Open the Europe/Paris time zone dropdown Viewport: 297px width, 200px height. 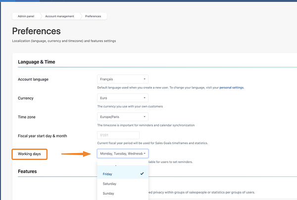123,117
